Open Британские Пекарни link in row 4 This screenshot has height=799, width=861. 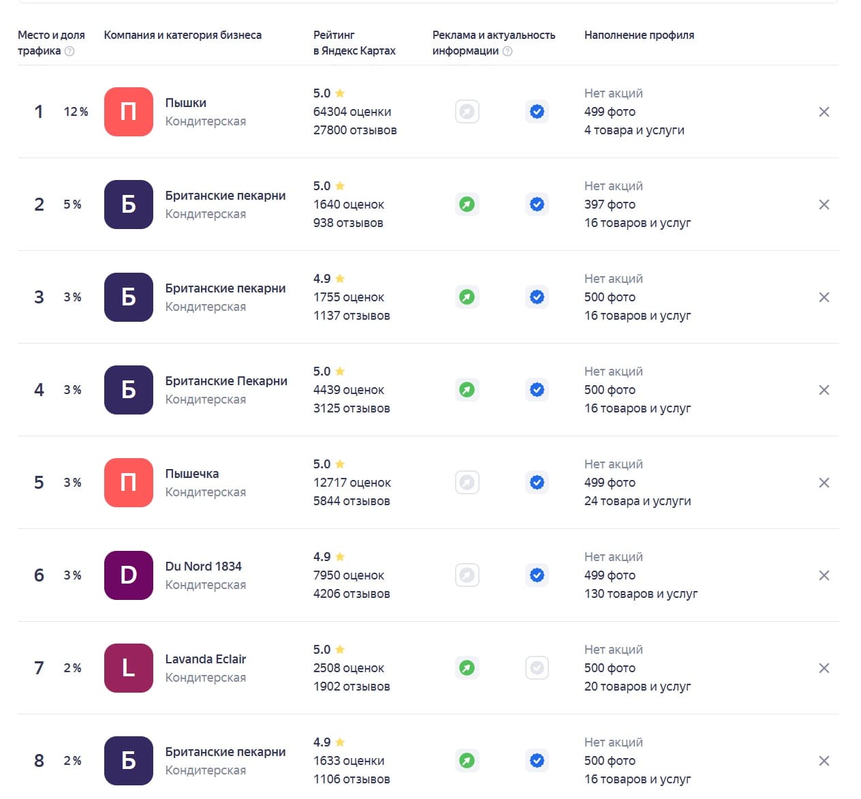pos(226,381)
